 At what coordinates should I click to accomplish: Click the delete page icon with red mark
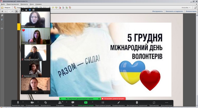click(x=60, y=7)
